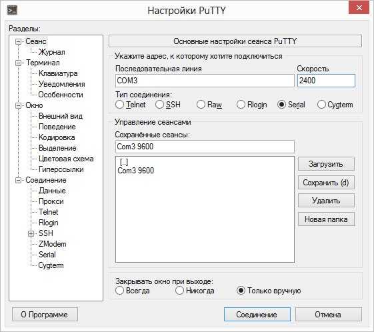This screenshot has width=374, height=332.
Task: Select the Telnet connection type
Action: (130, 105)
